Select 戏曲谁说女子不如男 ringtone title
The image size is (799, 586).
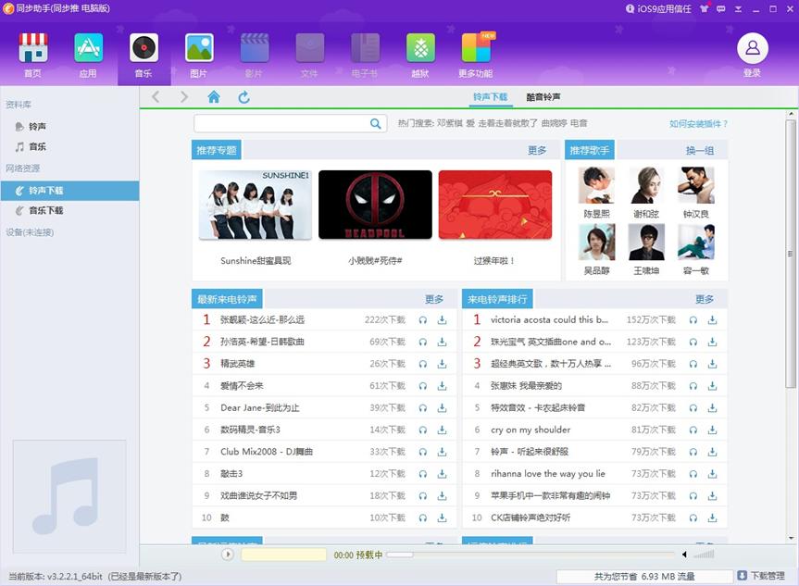pyautogui.click(x=258, y=496)
